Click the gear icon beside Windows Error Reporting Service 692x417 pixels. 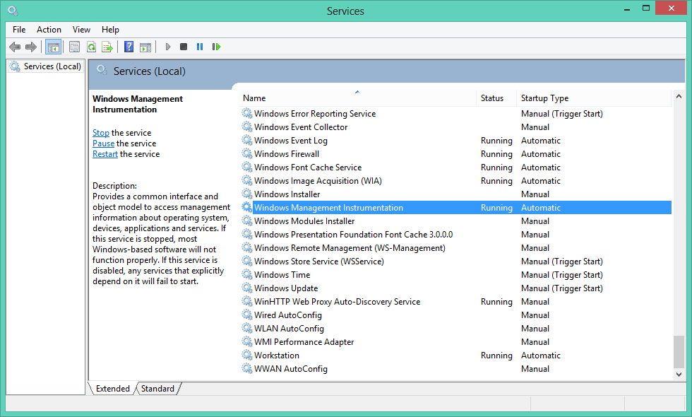click(x=247, y=114)
